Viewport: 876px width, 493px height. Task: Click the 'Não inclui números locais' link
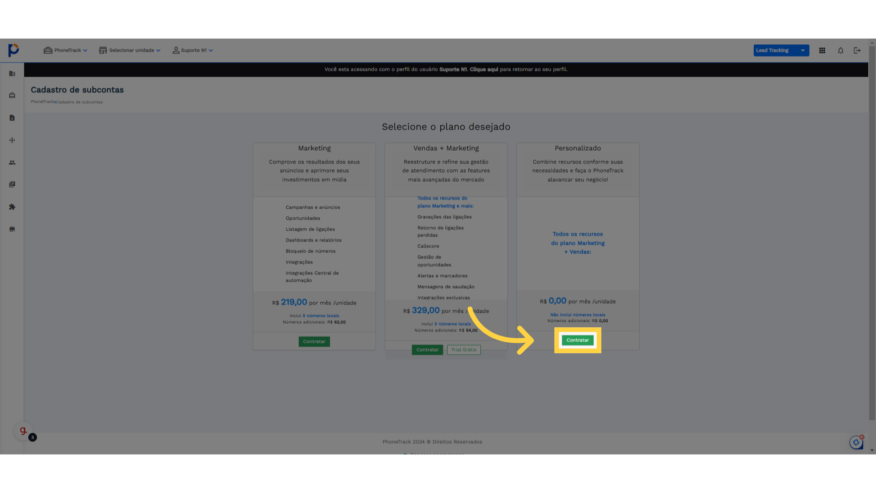pyautogui.click(x=578, y=315)
